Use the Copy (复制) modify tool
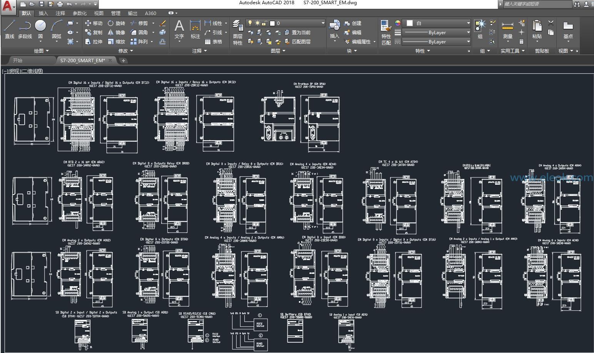 tap(93, 32)
